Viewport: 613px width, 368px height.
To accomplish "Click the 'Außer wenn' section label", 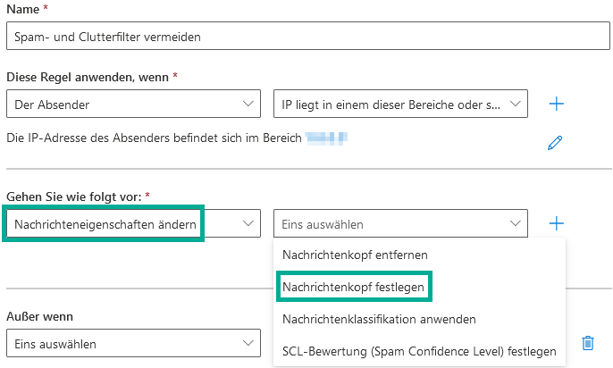I will pyautogui.click(x=38, y=316).
